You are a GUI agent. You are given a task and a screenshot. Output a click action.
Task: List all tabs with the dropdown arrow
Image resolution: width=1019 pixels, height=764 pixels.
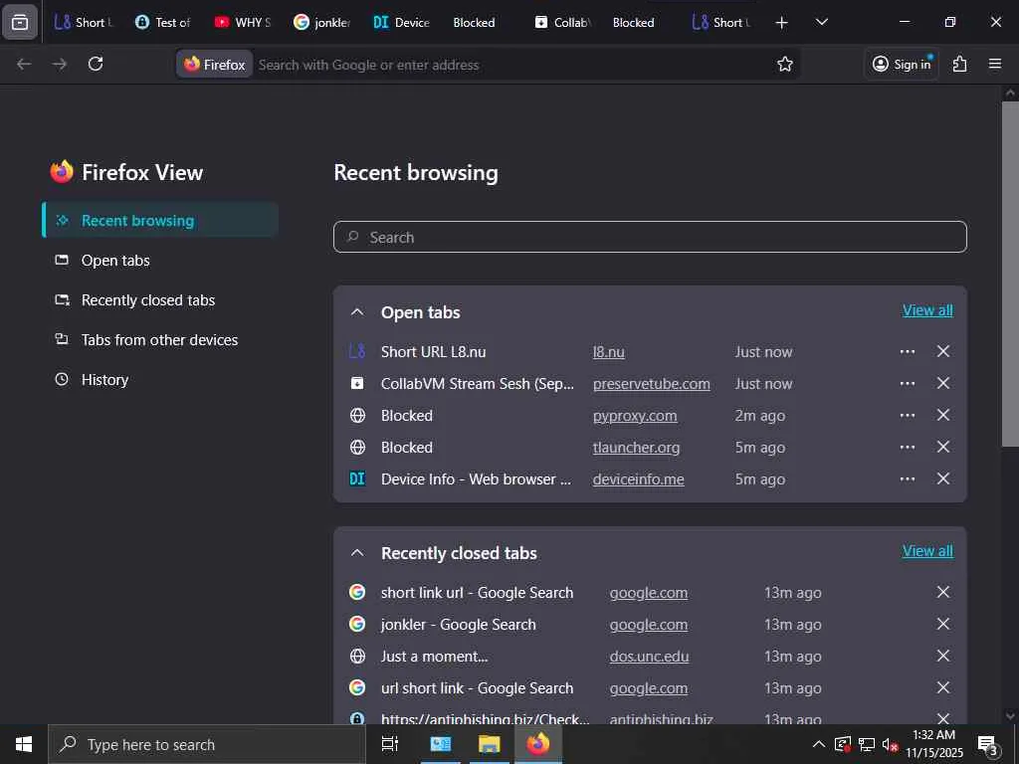(822, 22)
